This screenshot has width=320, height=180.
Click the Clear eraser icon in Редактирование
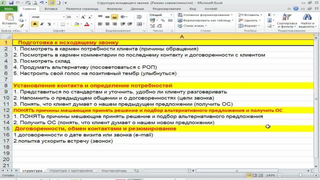pyautogui.click(x=269, y=26)
